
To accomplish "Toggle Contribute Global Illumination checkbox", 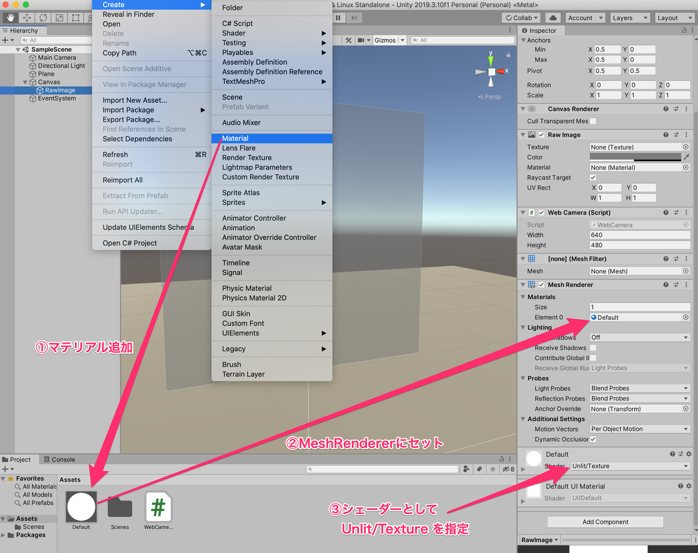I will click(x=593, y=358).
